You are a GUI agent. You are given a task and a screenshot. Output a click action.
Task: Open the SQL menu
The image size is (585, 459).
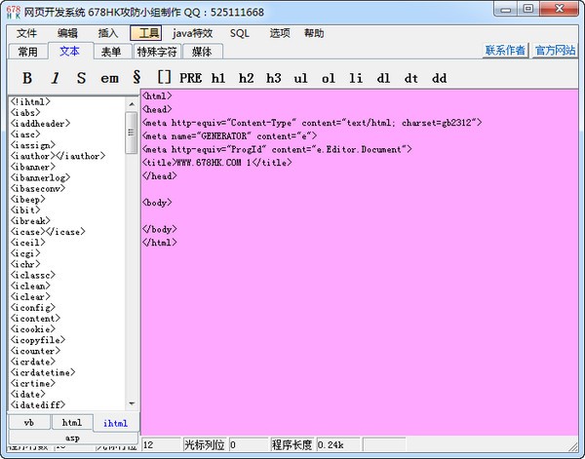point(240,33)
